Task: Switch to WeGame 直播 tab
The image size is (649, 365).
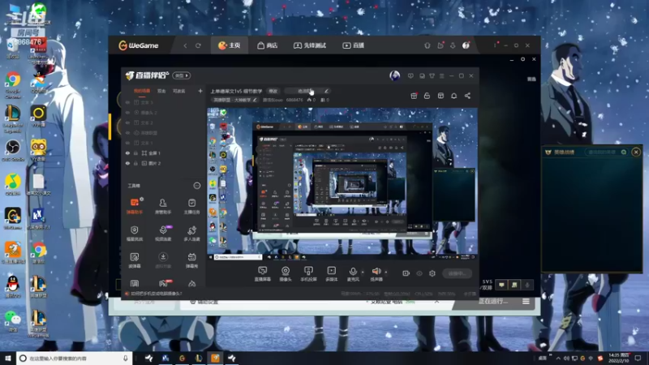Action: click(x=354, y=45)
